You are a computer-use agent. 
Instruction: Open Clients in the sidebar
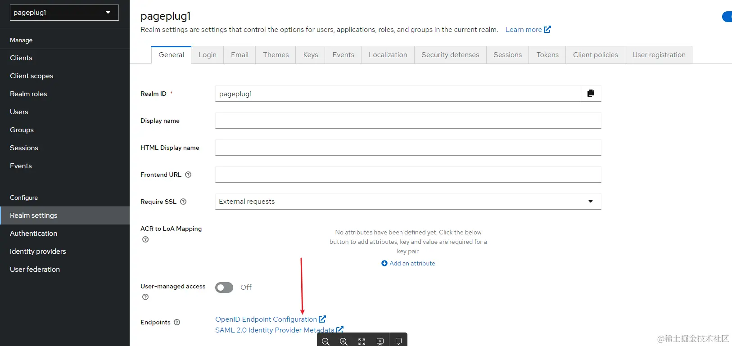(x=65, y=58)
